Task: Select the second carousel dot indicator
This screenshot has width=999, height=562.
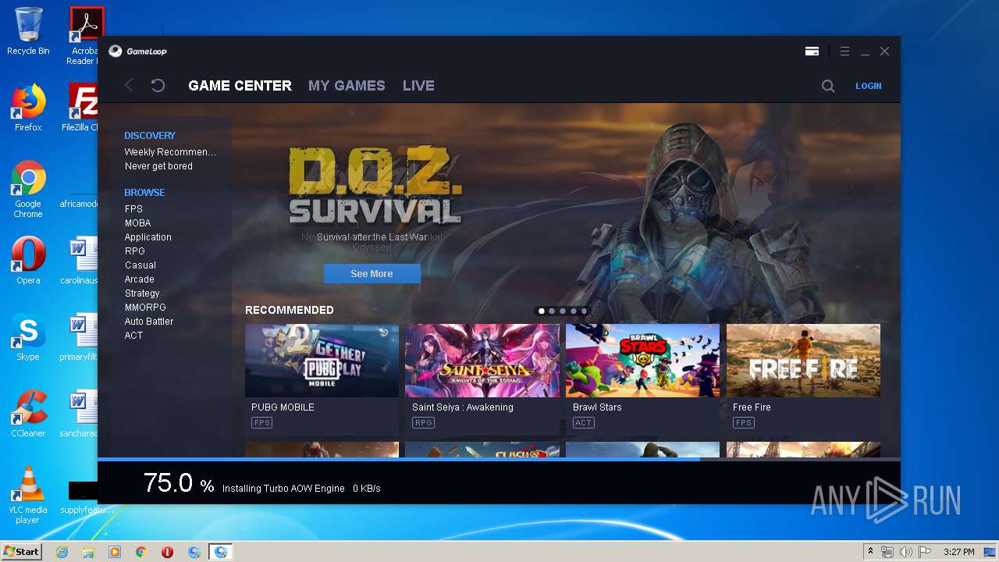Action: tap(552, 311)
